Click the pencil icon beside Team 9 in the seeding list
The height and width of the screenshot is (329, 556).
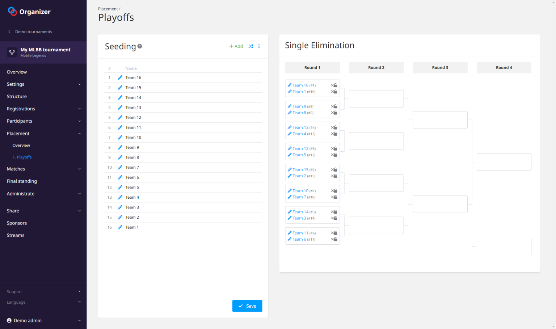click(120, 147)
